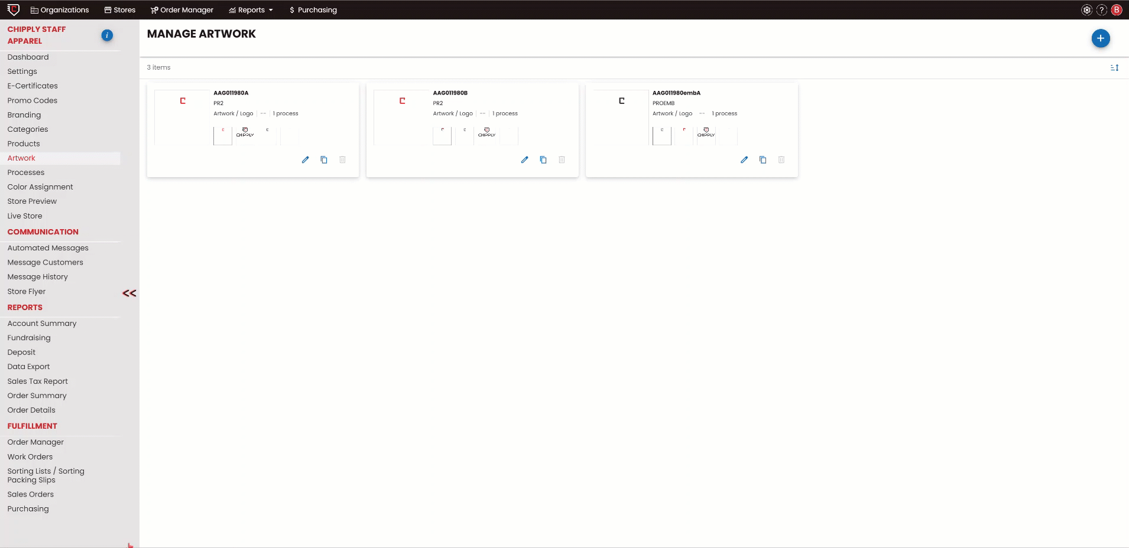Open the user profile avatar menu
Image resolution: width=1129 pixels, height=548 pixels.
click(x=1117, y=10)
